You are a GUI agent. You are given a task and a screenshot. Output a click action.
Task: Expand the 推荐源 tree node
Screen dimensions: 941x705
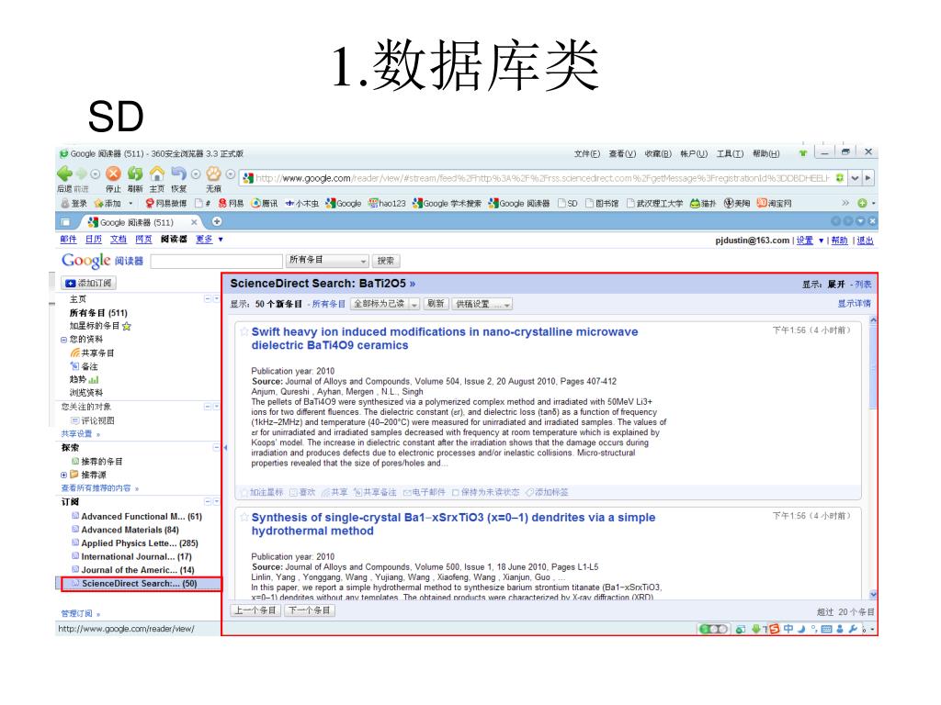point(63,475)
